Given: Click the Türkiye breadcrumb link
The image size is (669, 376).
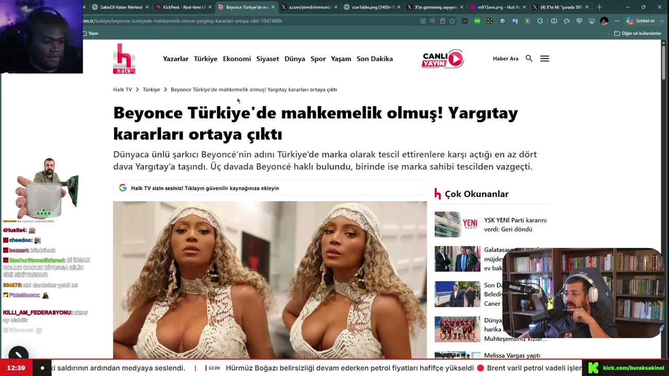Looking at the screenshot, I should pos(152,89).
